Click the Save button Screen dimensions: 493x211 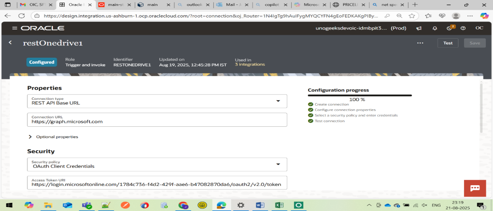click(x=475, y=43)
